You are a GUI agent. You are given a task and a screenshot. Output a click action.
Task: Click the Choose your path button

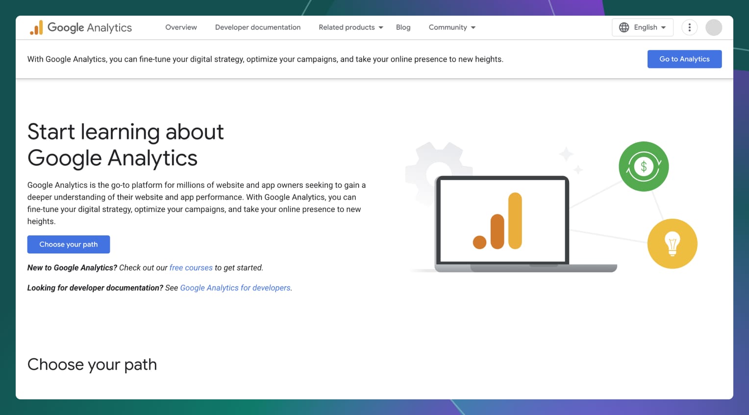(69, 245)
